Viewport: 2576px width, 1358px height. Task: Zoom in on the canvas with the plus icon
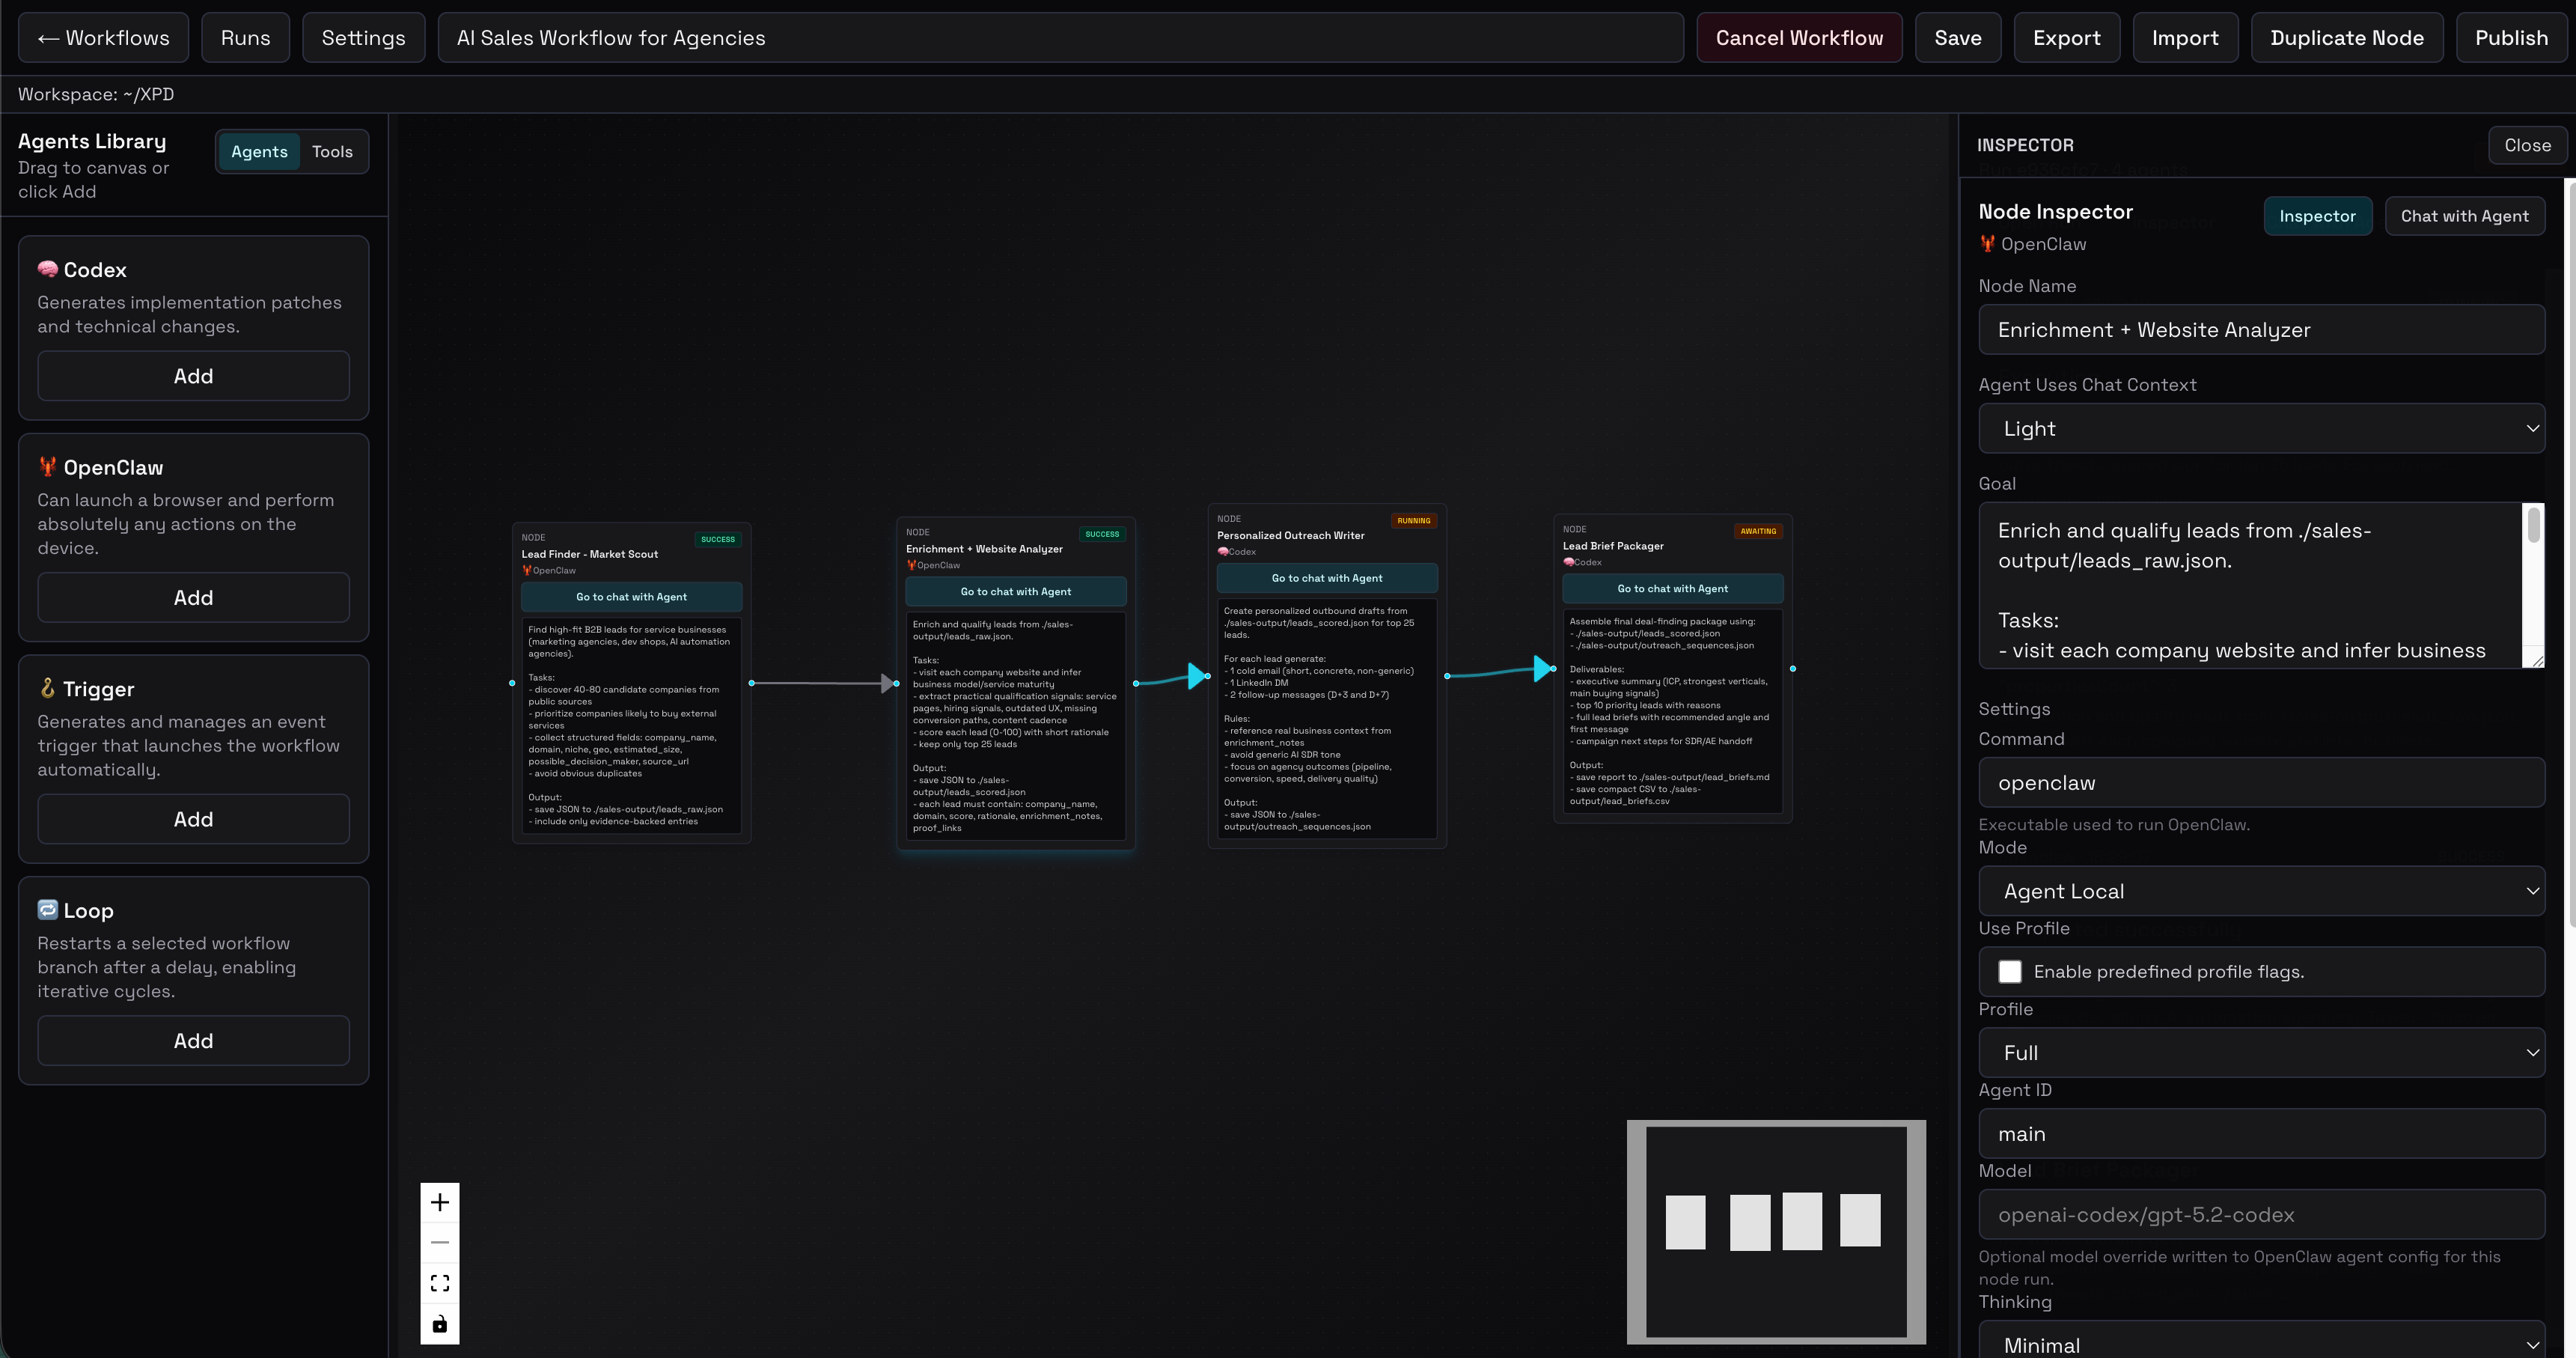point(439,1203)
